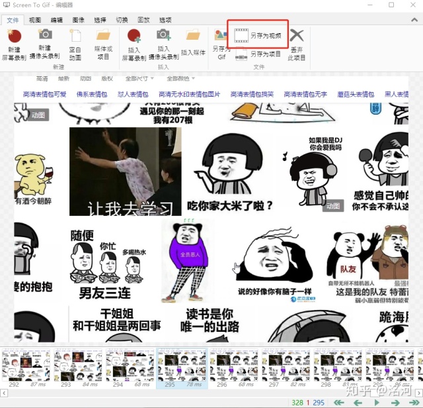
Task: Open the Transitions (切换) ribbon tab
Action: pyautogui.click(x=122, y=20)
